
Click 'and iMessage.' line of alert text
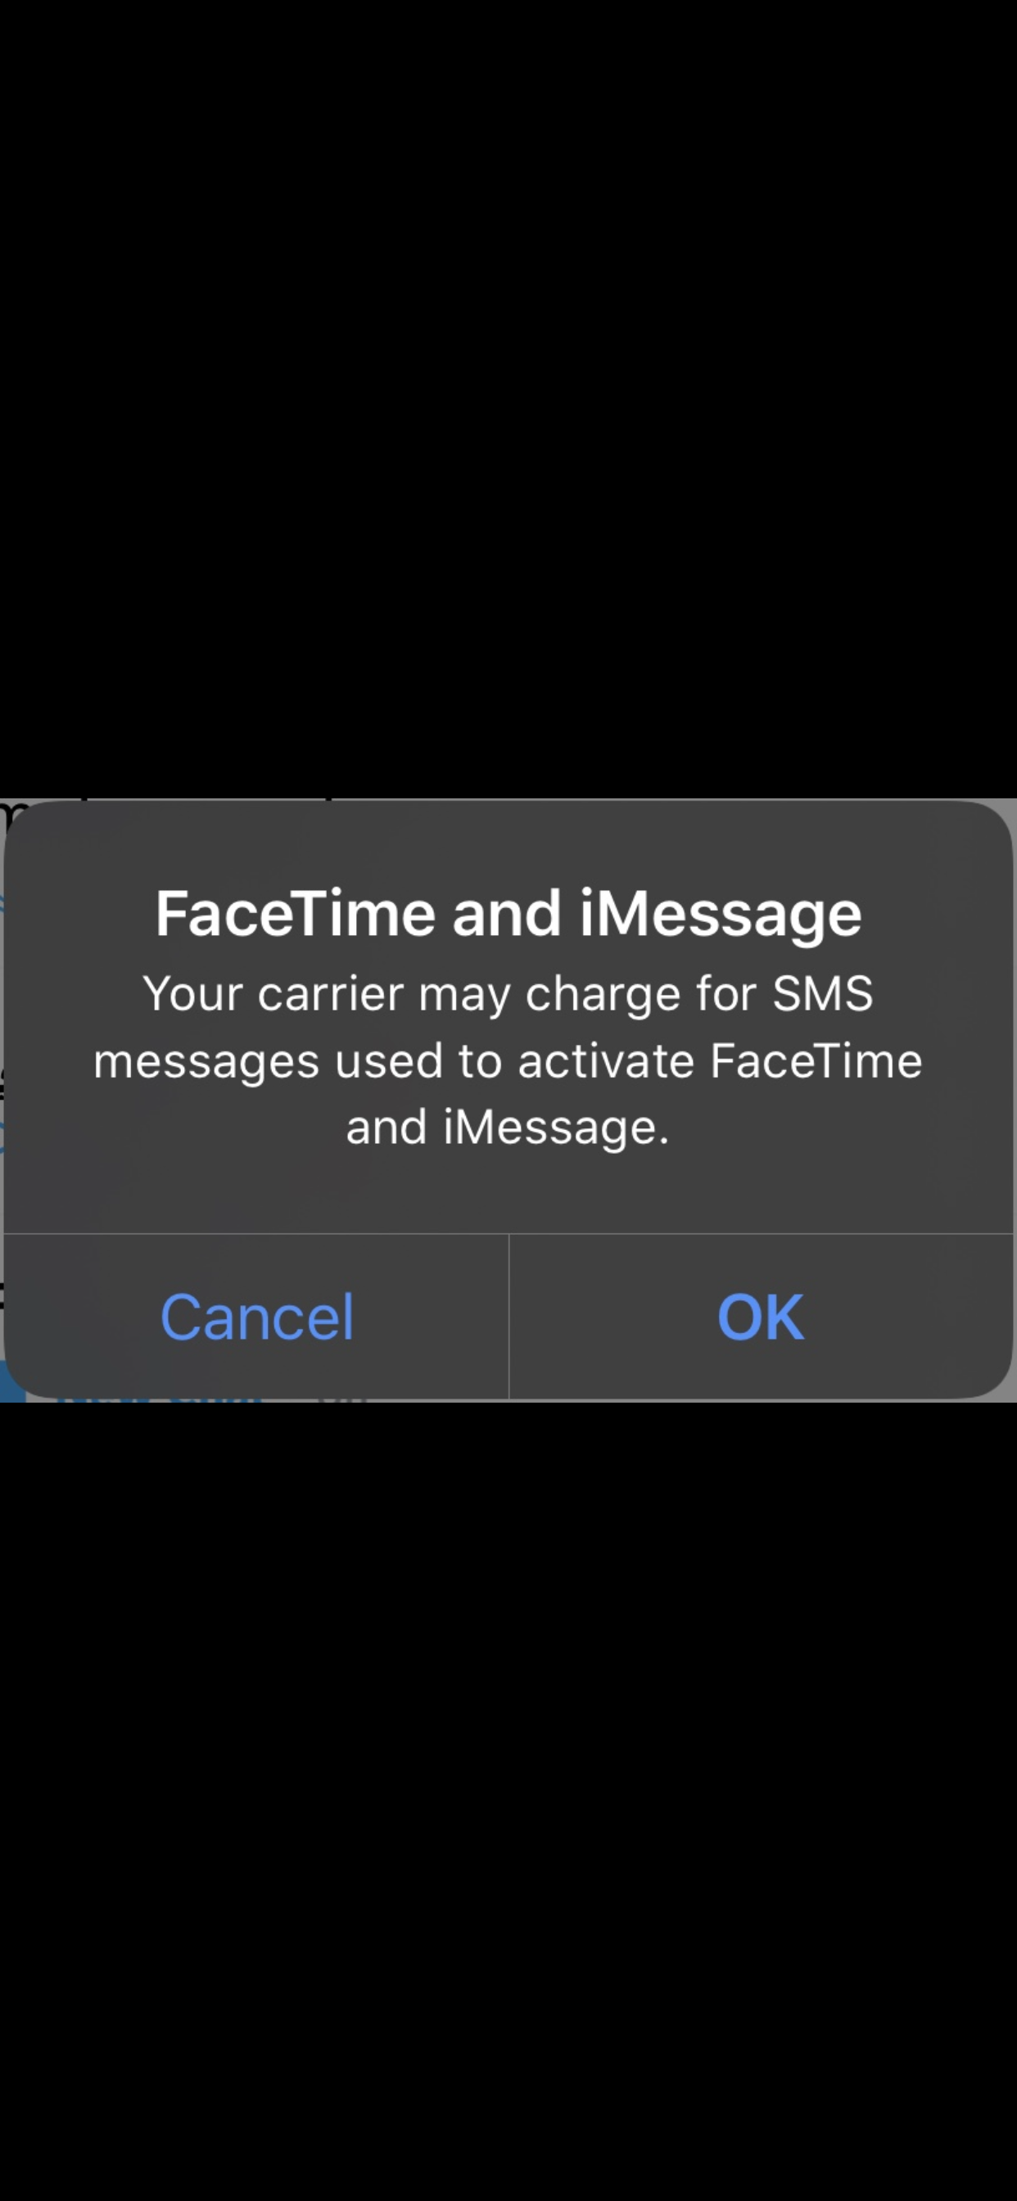(x=508, y=1127)
